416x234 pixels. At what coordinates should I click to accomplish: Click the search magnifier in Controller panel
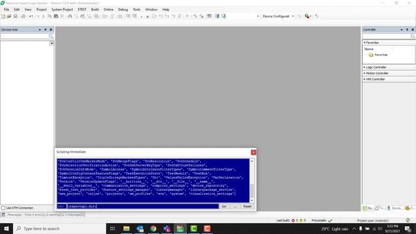[413, 36]
